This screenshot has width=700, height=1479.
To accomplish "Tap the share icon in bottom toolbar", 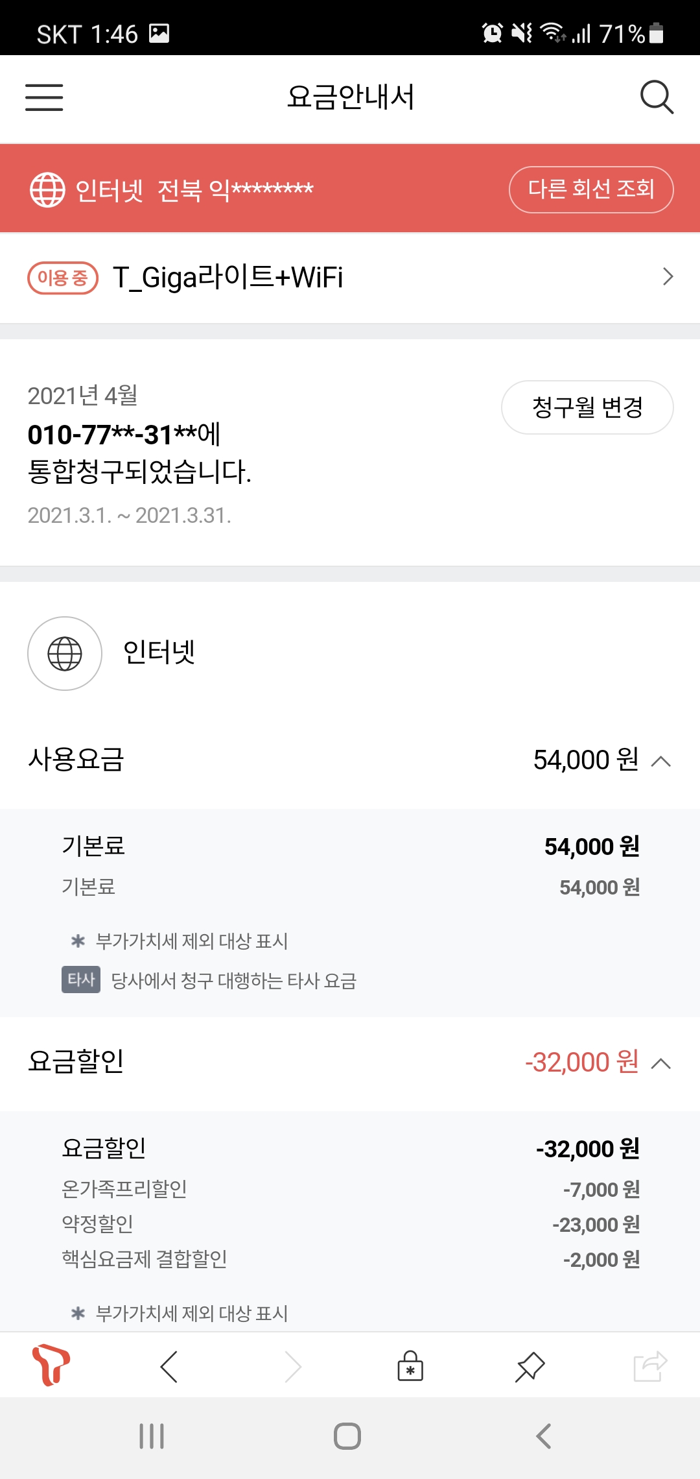I will (x=649, y=1366).
